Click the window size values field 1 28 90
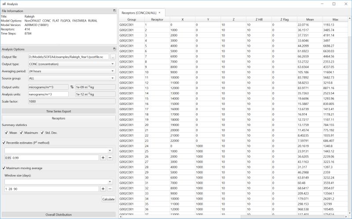 pos(51,189)
